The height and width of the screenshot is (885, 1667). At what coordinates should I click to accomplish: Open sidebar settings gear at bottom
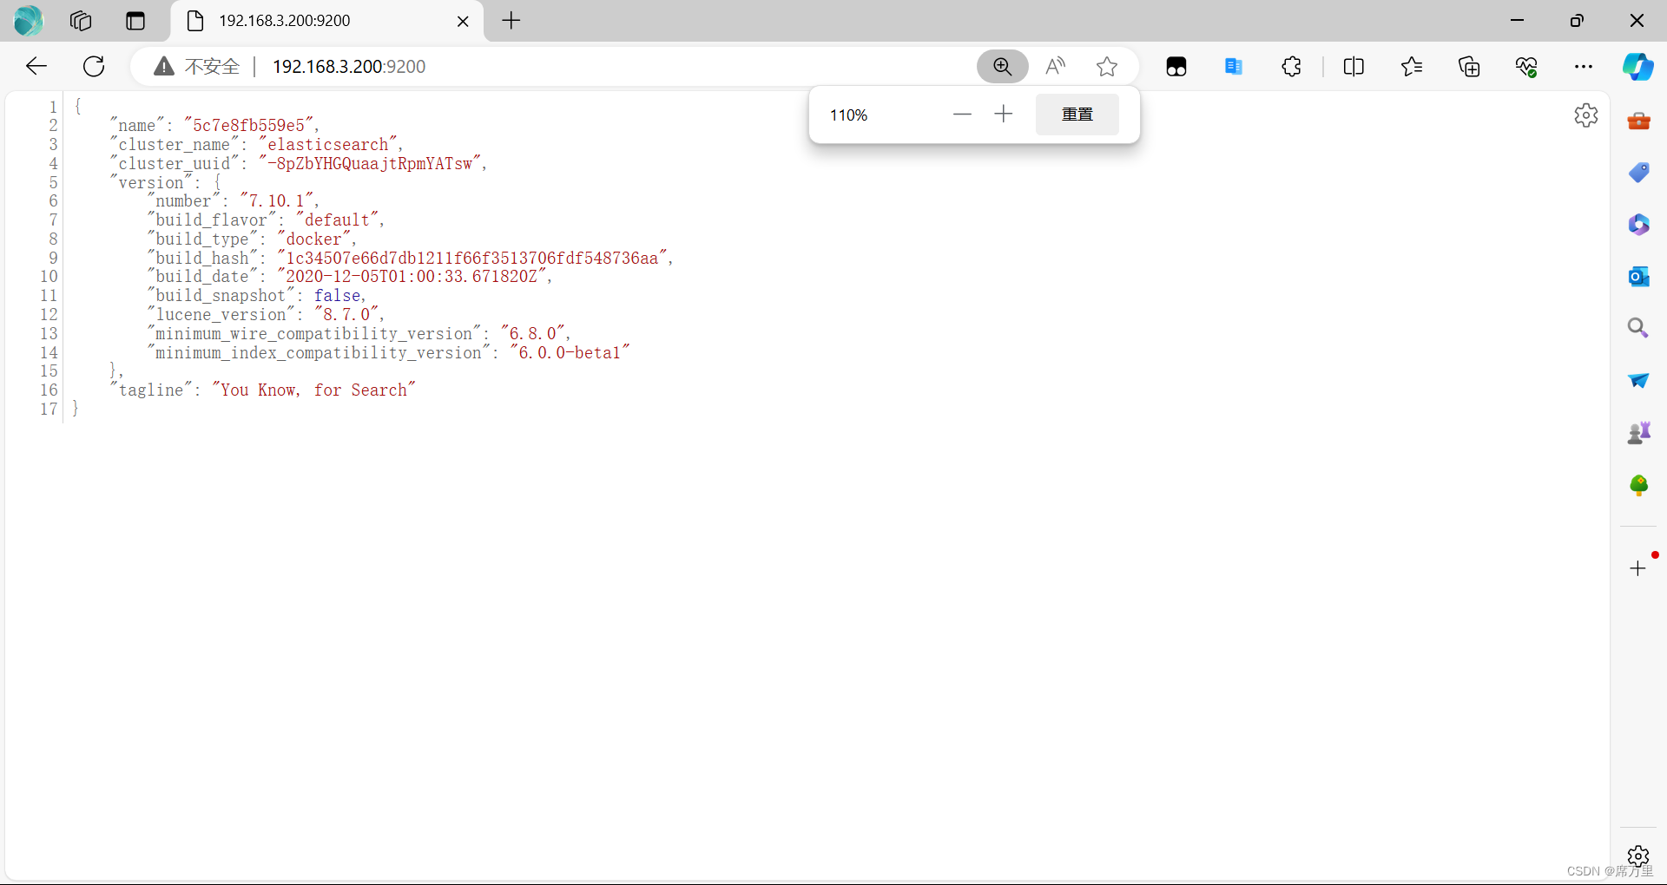point(1638,856)
